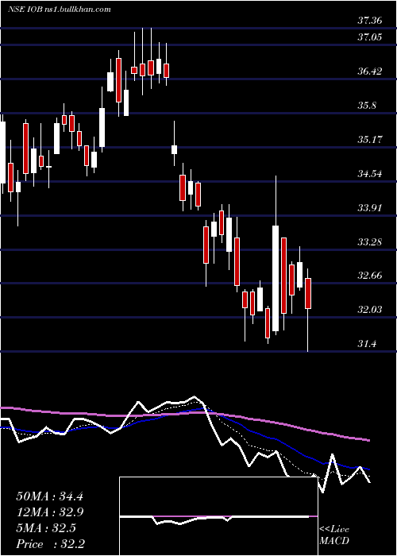Select the 31.4 price level label
The image size is (397, 556).
367,344
